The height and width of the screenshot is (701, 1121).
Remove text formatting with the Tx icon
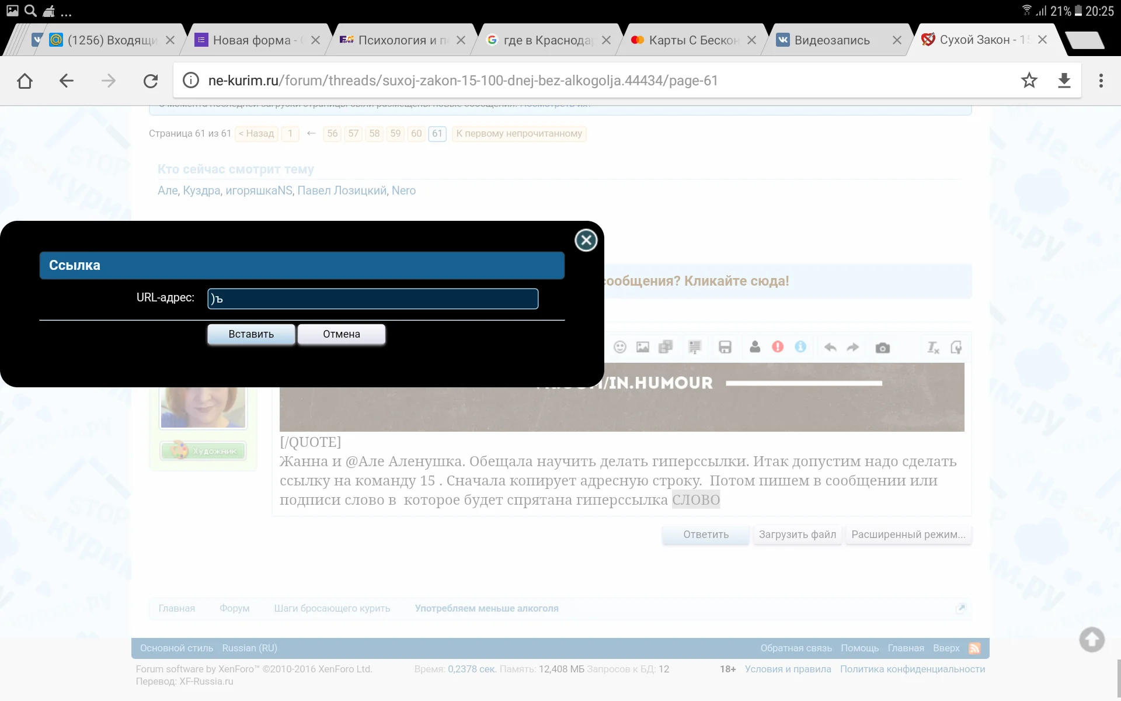pyautogui.click(x=932, y=346)
